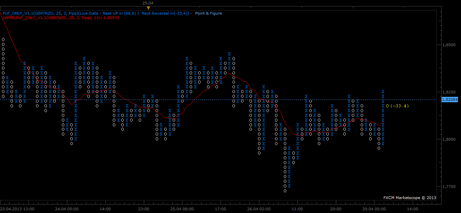
Task: Click the 29.04 05:00 time axis label
Action: [x=374, y=209]
